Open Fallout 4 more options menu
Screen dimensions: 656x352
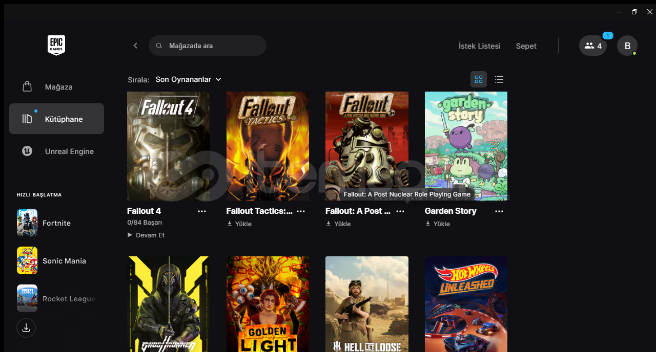click(202, 211)
